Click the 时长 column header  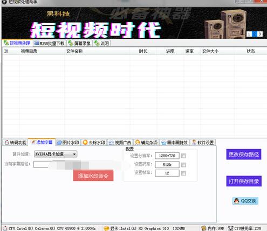(143, 51)
